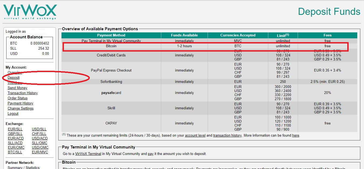Follow the 'transaction history' link in the footnote

pos(227,136)
